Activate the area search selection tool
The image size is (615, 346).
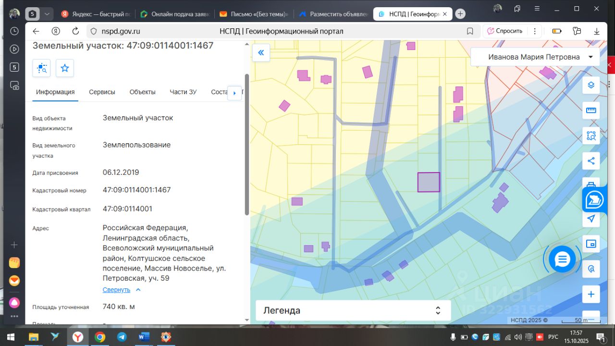click(x=591, y=136)
